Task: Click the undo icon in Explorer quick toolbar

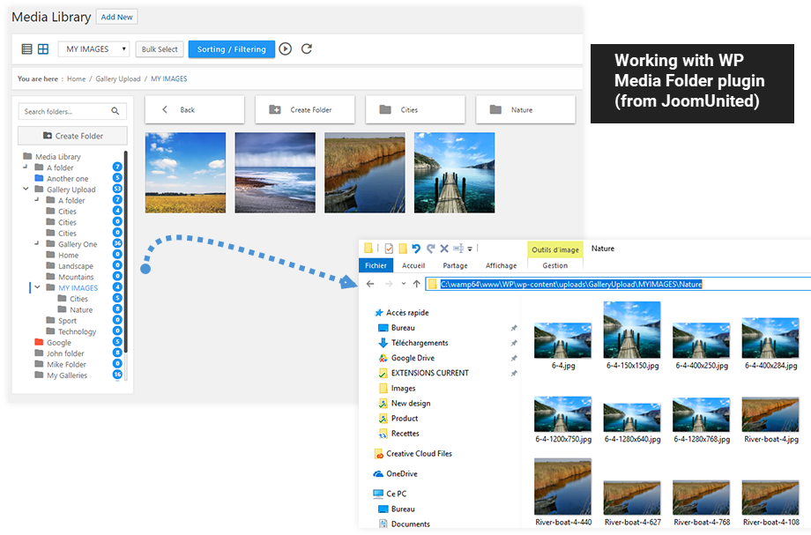Action: pos(416,249)
